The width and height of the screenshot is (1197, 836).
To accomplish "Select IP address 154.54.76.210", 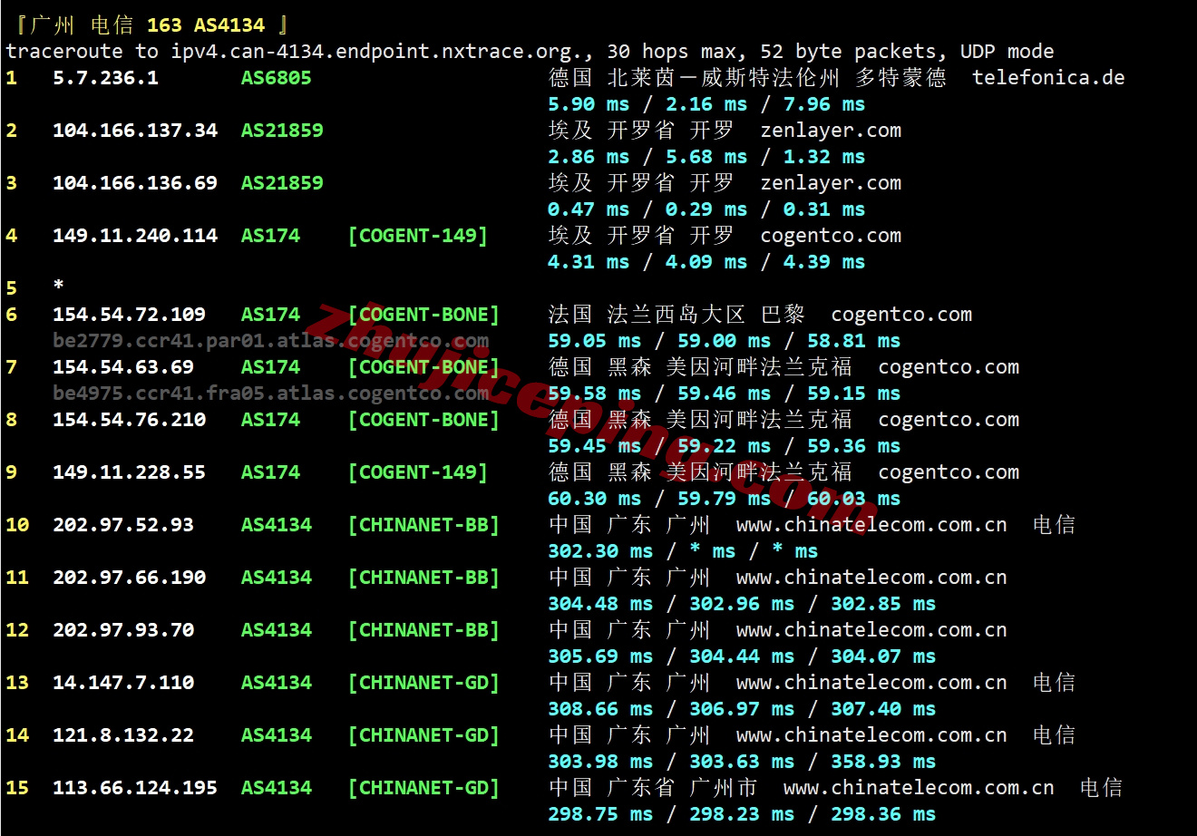I will [x=129, y=420].
